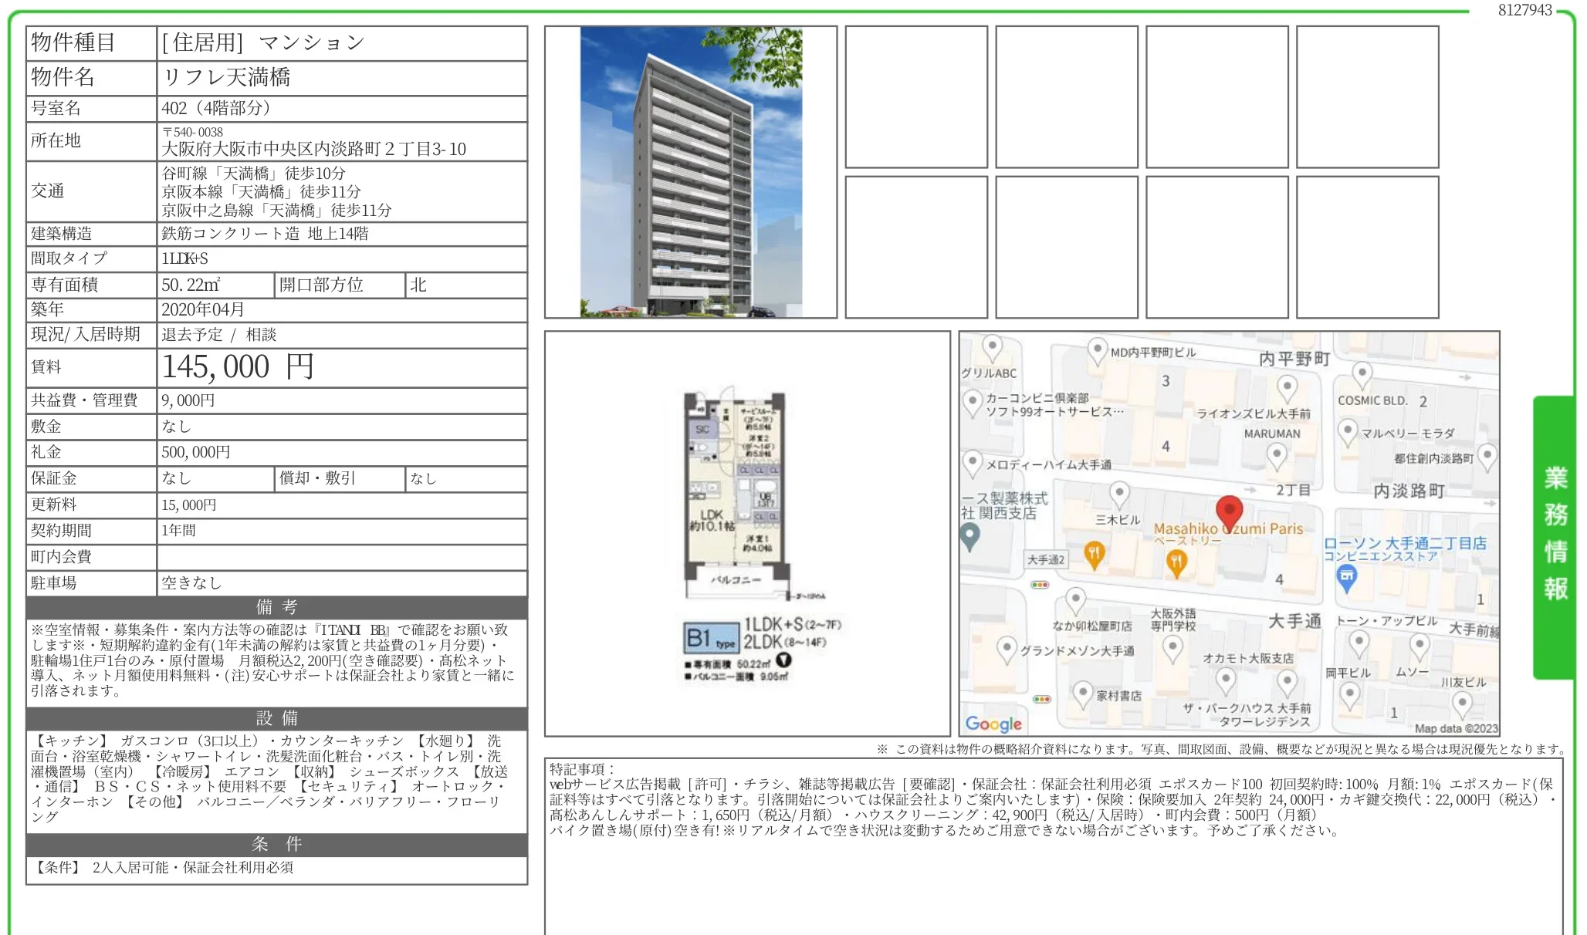Screen dimensions: 1587x935
Task: Click the rent amount 145,000 円
Action: pos(238,367)
